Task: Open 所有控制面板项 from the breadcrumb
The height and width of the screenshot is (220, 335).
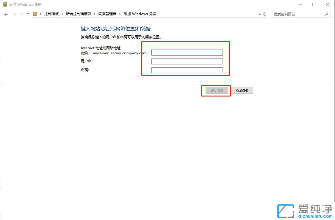Action: coord(78,14)
